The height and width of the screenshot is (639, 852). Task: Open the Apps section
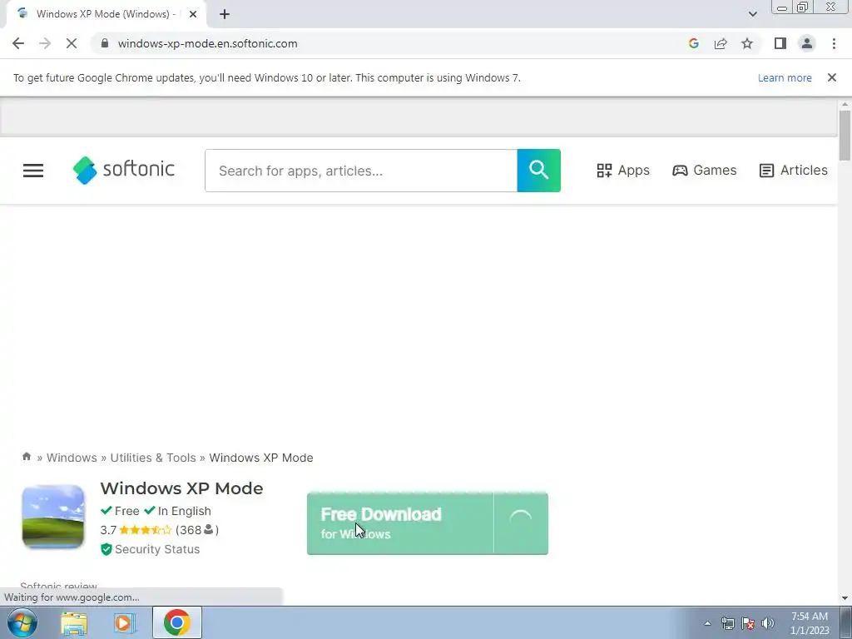[x=622, y=170]
